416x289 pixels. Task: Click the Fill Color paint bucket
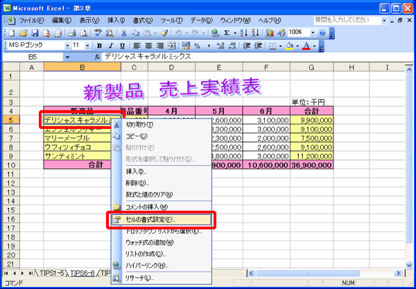[289, 46]
